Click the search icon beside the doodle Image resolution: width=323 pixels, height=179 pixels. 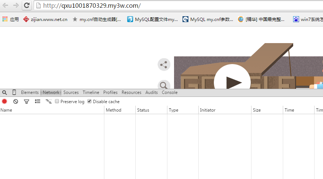164,85
